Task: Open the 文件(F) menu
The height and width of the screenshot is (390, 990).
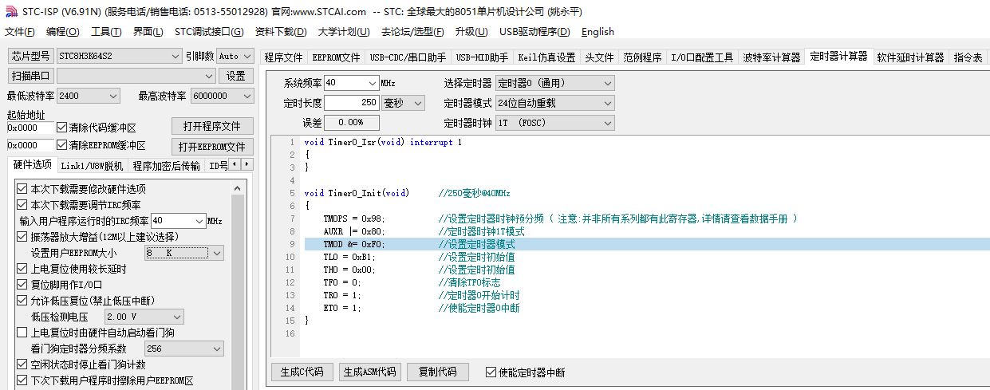Action: [x=19, y=32]
